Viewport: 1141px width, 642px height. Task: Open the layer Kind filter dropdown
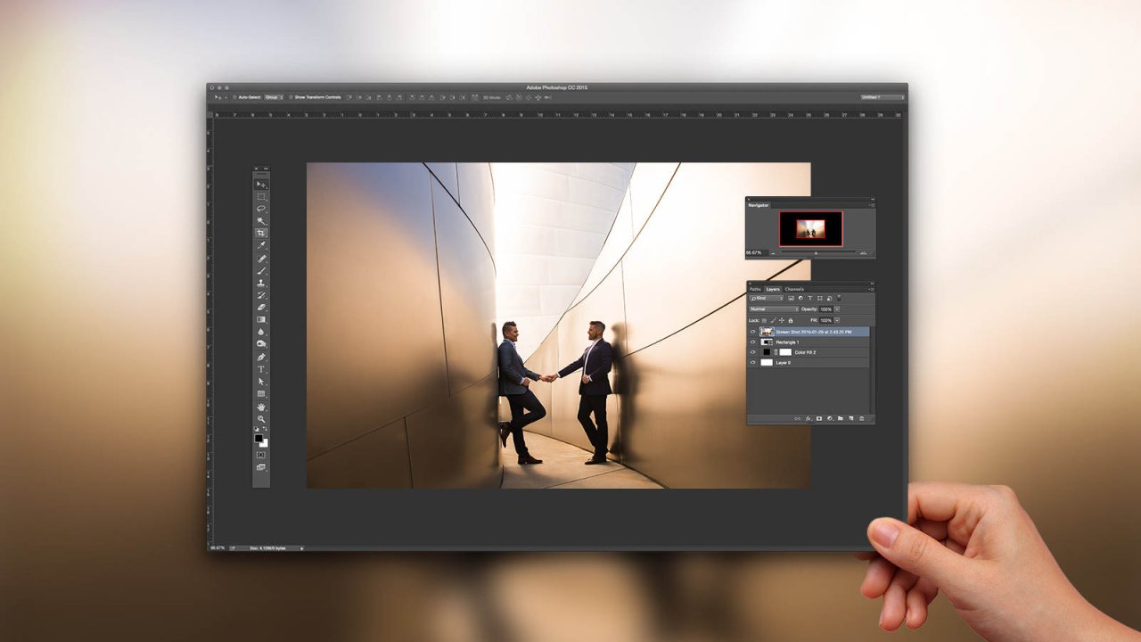coord(767,298)
